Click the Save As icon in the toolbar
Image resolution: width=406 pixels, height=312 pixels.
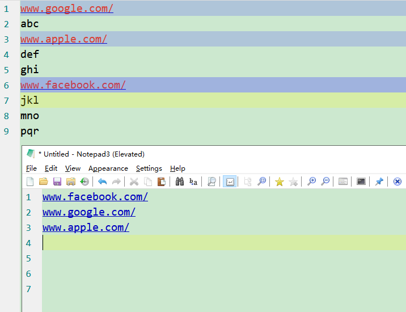pos(71,182)
